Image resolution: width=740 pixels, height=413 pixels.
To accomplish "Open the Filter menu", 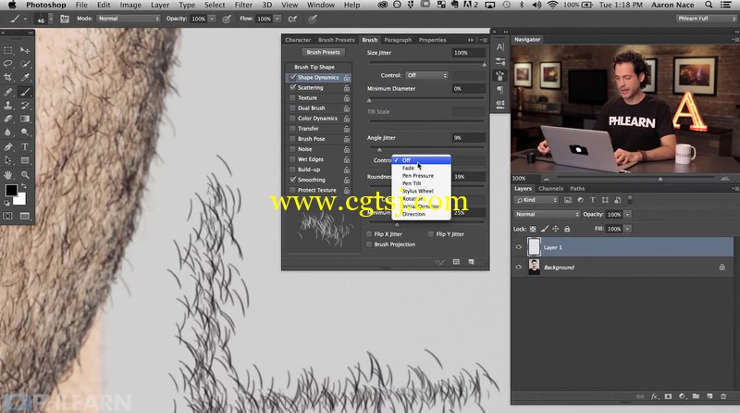I will 243,5.
